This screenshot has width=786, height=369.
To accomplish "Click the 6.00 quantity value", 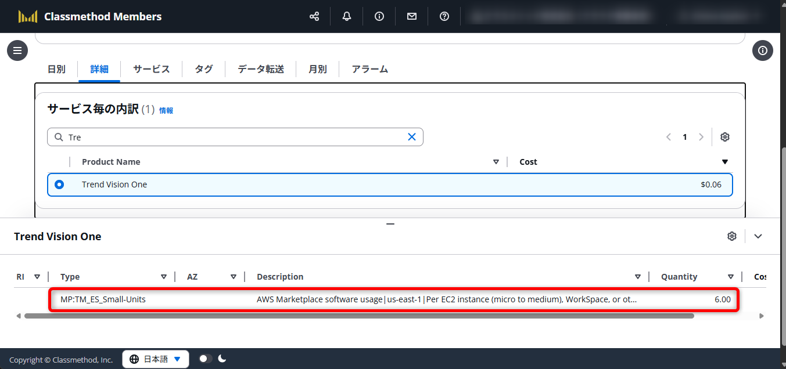I will coord(723,299).
